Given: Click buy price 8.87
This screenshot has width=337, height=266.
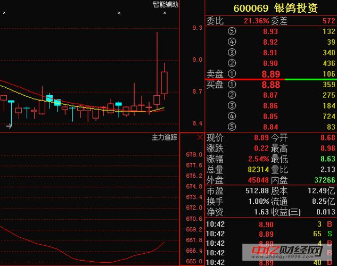Looking at the screenshot, I should (x=270, y=95).
